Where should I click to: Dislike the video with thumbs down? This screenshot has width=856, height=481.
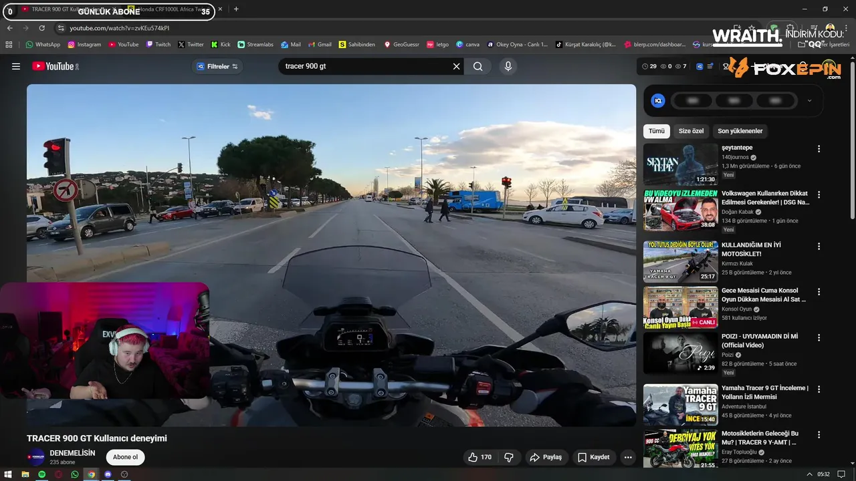pos(509,458)
